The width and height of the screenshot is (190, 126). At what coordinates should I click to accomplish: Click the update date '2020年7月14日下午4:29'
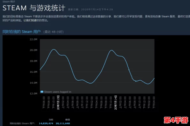97,10
